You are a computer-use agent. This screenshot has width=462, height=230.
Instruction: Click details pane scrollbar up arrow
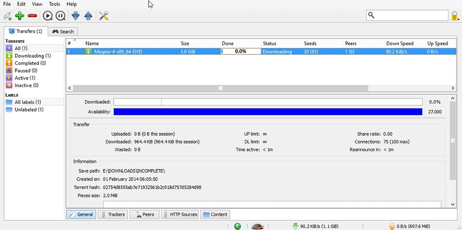coord(453,98)
